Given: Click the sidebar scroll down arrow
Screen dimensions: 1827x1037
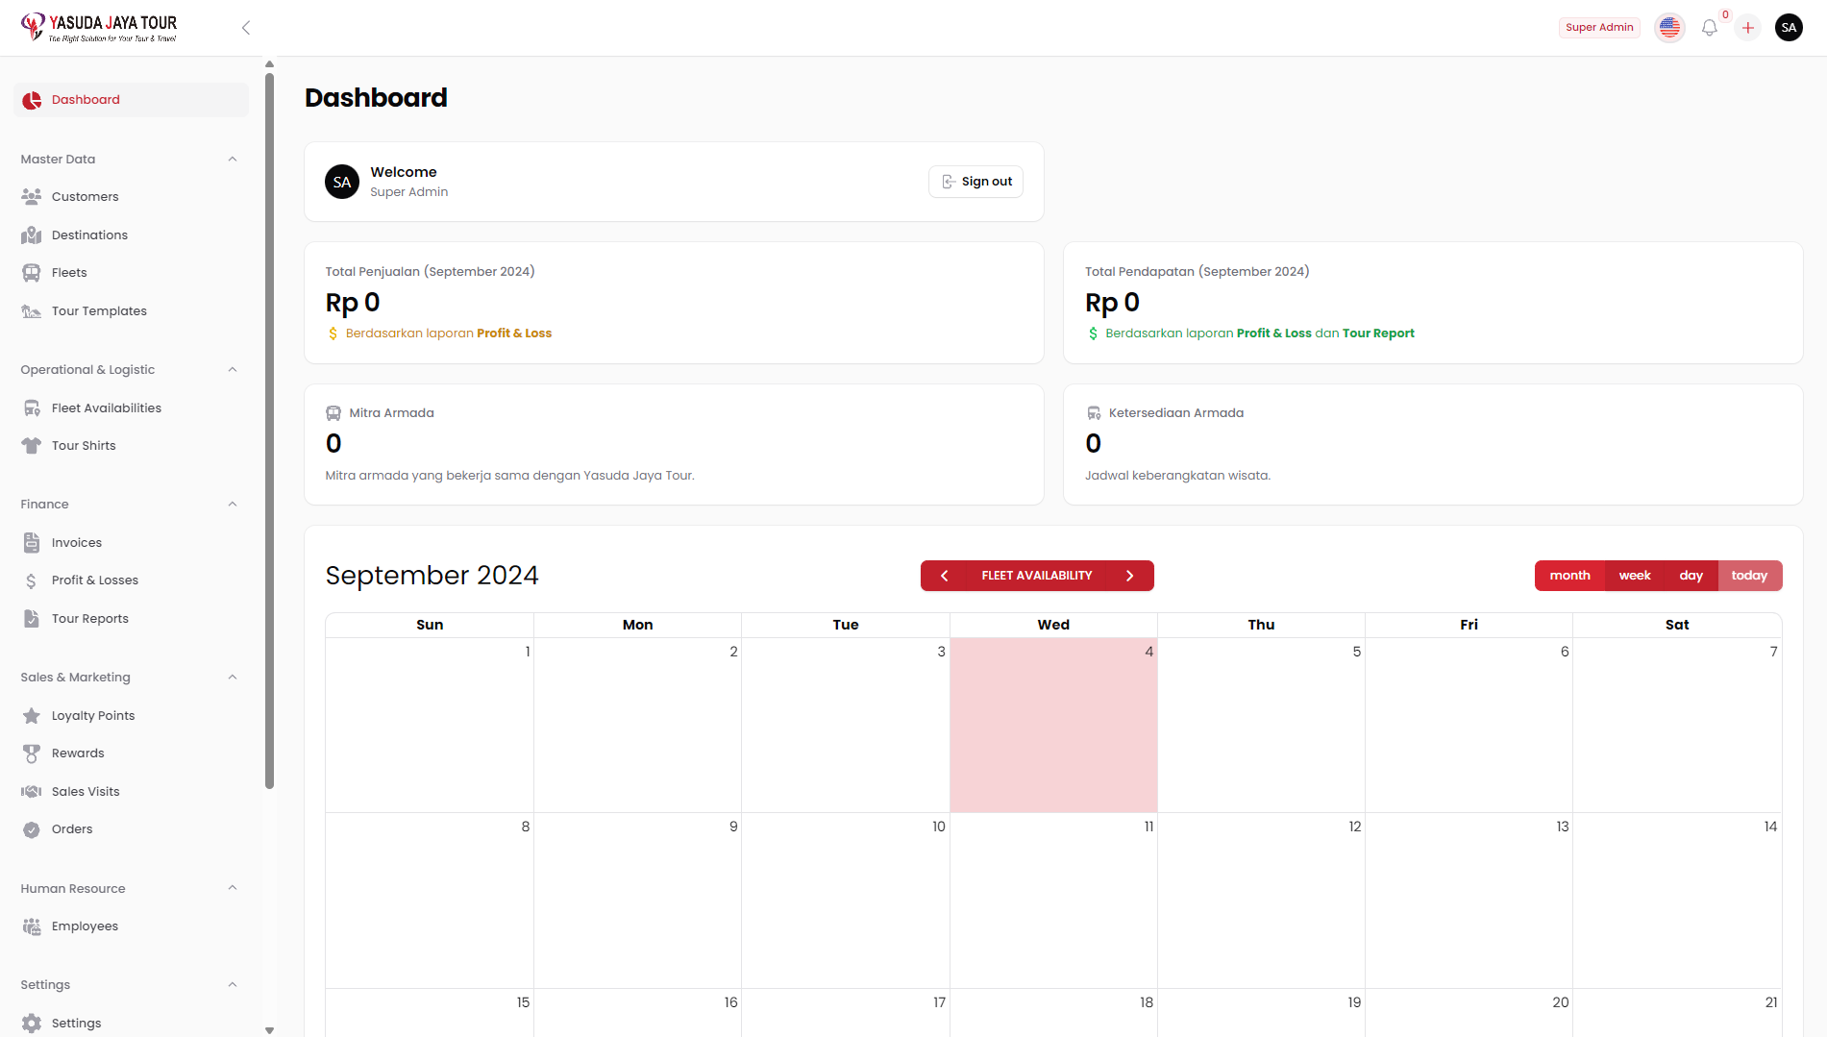Looking at the screenshot, I should pyautogui.click(x=269, y=1030).
